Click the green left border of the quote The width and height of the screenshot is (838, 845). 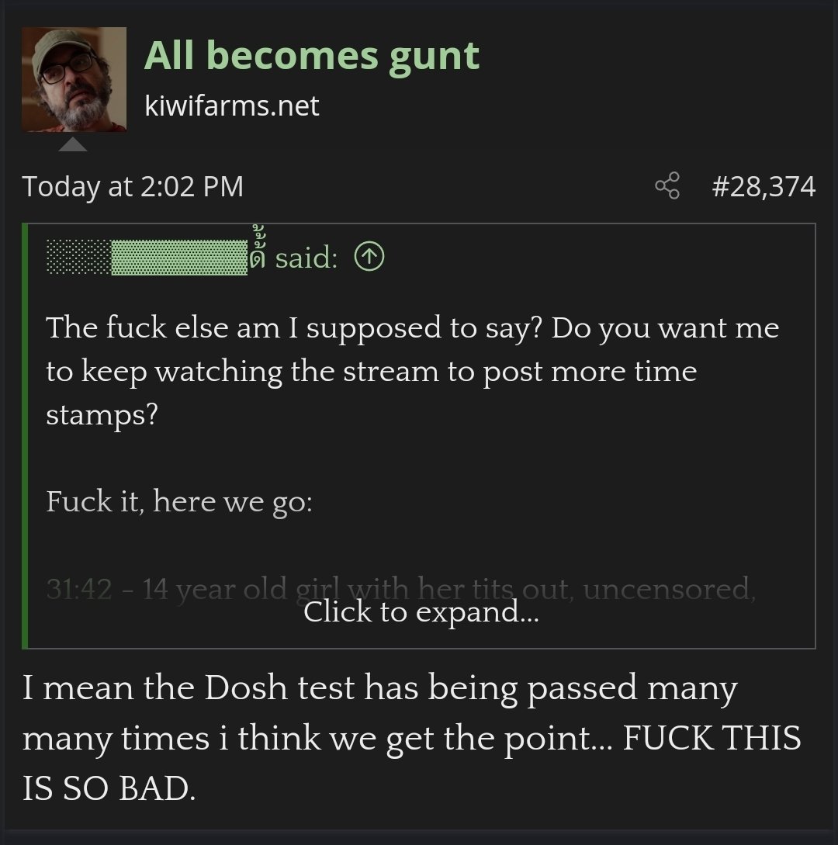(25, 435)
